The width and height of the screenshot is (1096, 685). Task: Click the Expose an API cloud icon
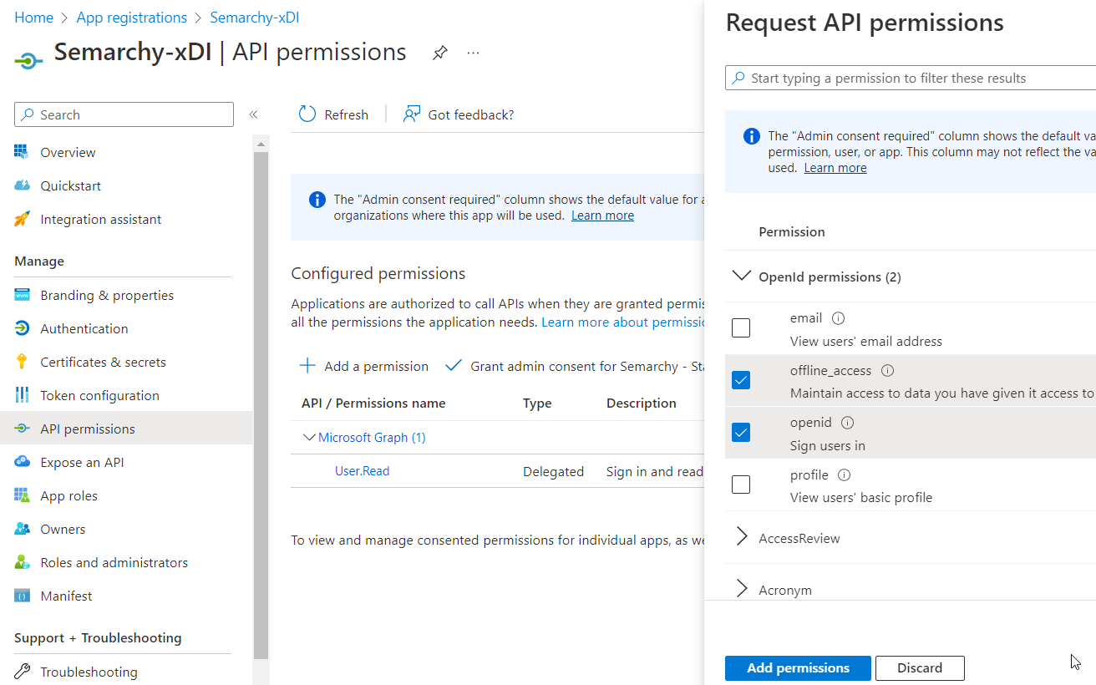pyautogui.click(x=22, y=462)
